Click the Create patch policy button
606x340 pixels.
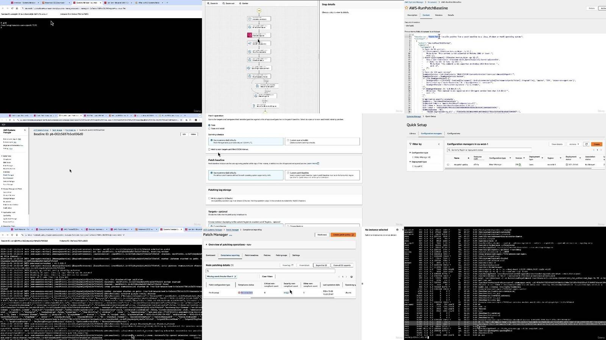(343, 235)
